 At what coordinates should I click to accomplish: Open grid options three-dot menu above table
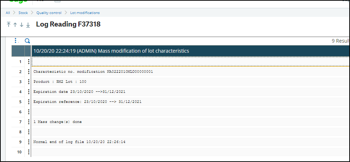coord(15,41)
